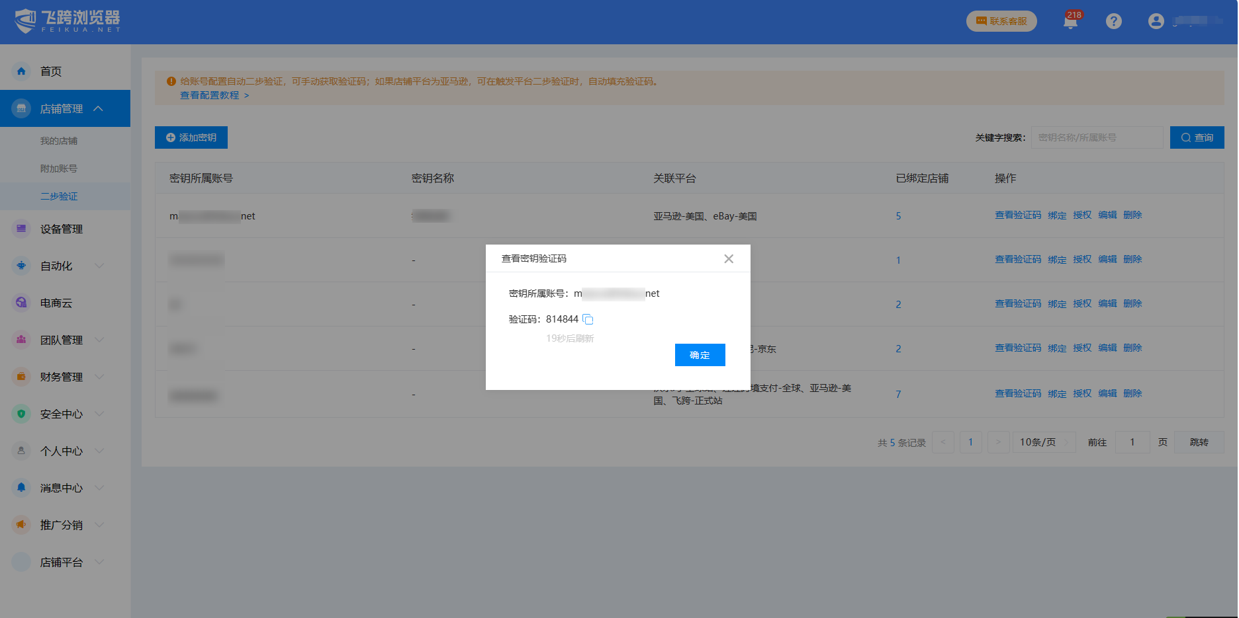Screen dimensions: 1239x618
Task: Expand the 消息中心 menu chevron
Action: [99, 488]
